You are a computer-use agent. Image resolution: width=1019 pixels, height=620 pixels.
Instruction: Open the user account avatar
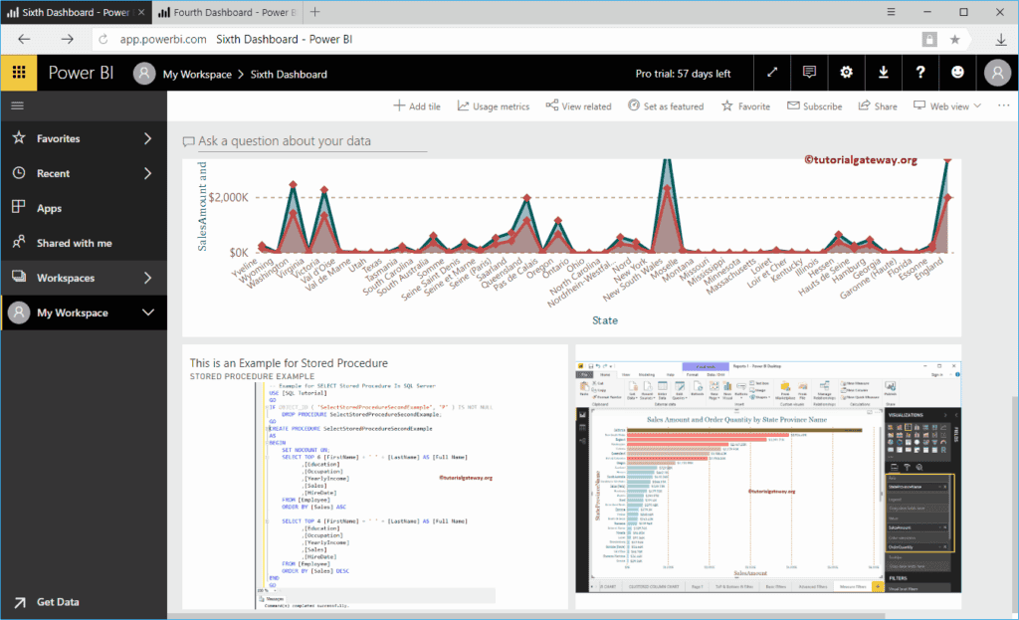997,73
